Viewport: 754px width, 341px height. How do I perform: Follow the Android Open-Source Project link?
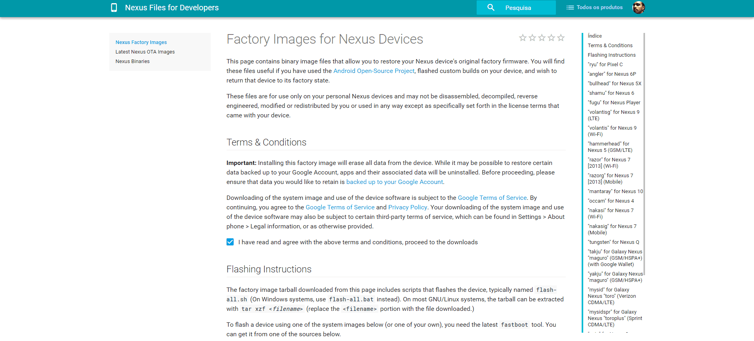tap(374, 71)
